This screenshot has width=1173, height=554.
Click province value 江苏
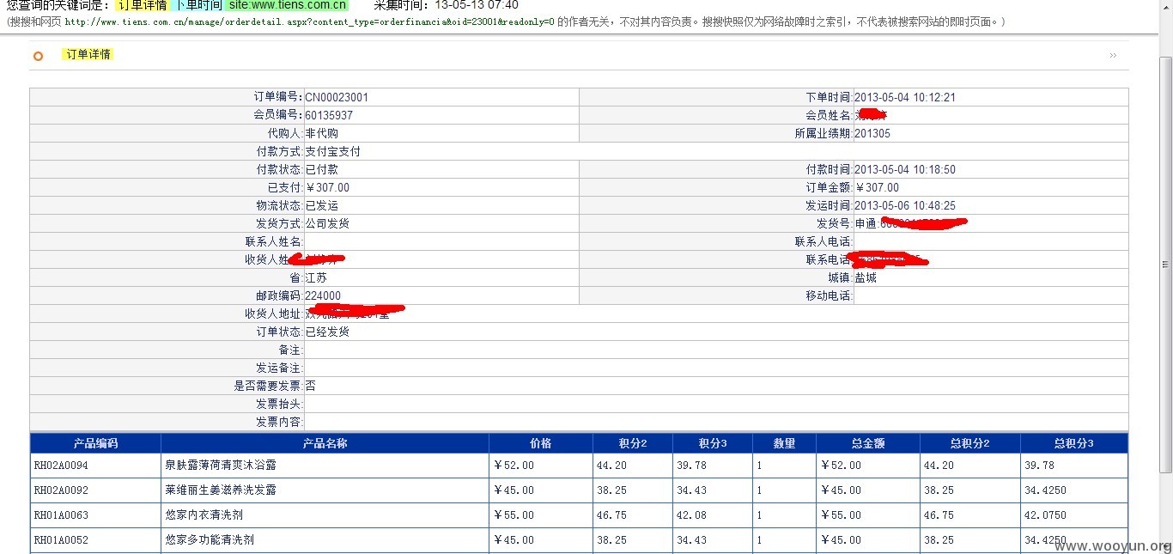click(316, 278)
